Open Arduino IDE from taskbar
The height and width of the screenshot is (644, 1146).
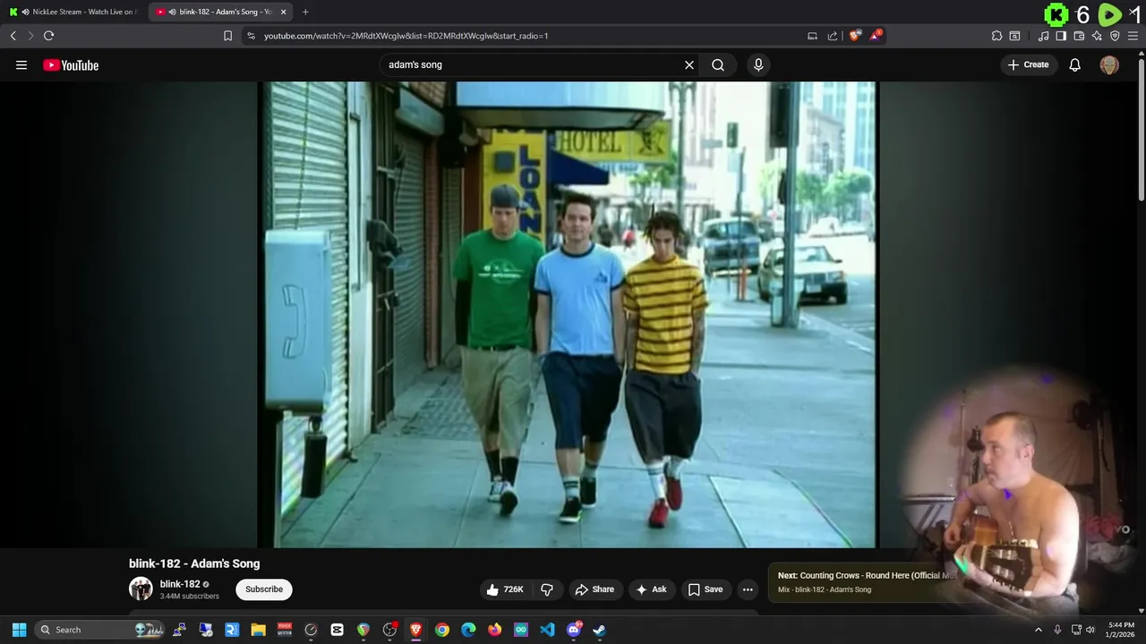click(521, 630)
